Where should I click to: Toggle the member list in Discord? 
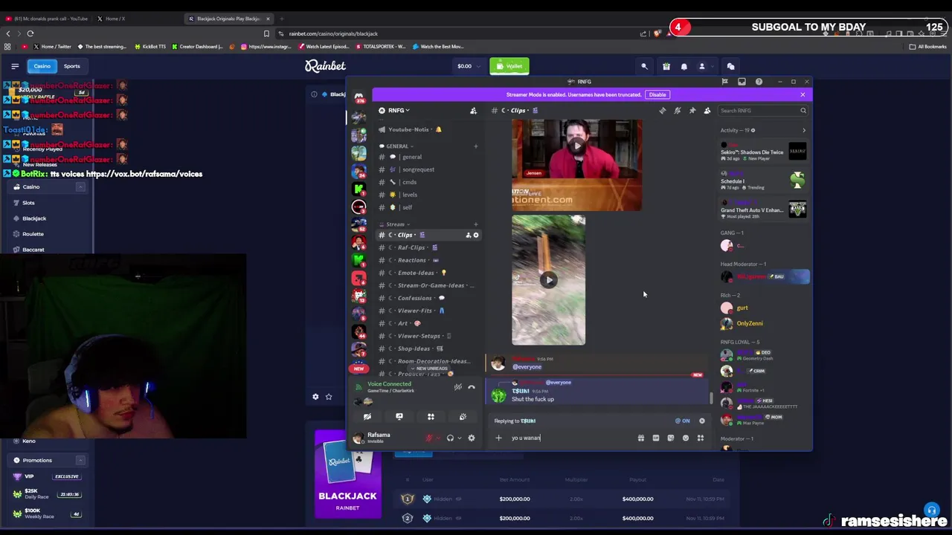click(x=707, y=111)
